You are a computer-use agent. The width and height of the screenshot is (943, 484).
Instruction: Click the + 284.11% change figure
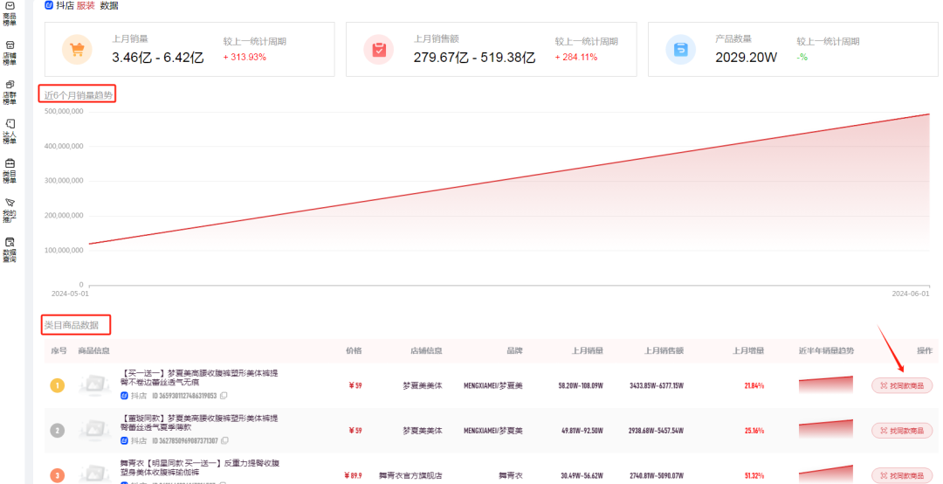pos(576,57)
